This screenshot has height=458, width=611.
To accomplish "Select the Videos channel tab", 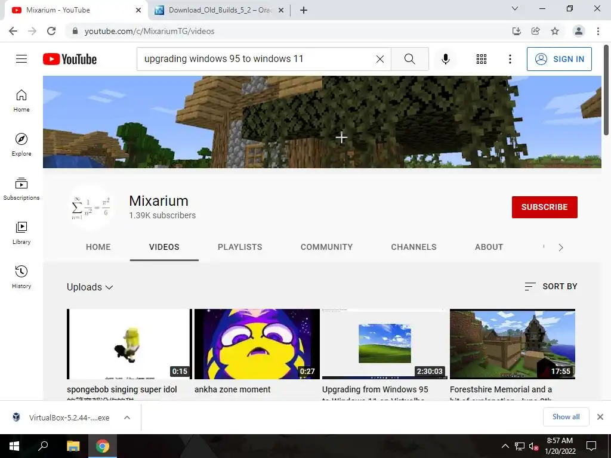I will pyautogui.click(x=164, y=247).
